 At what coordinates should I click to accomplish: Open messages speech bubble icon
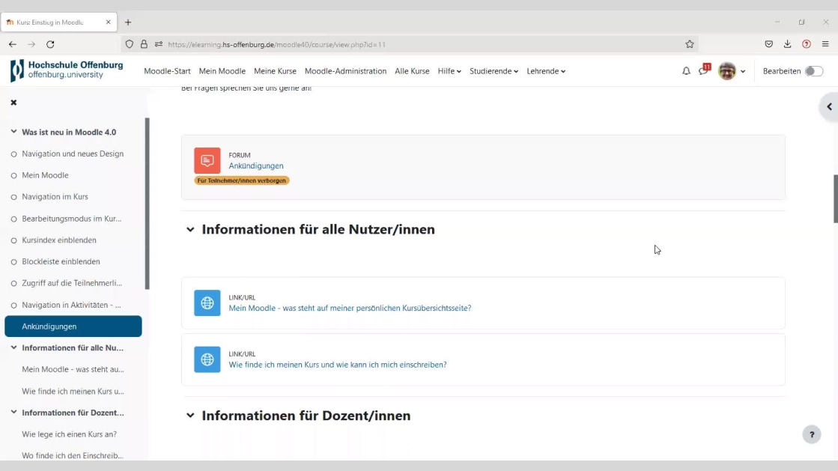703,71
